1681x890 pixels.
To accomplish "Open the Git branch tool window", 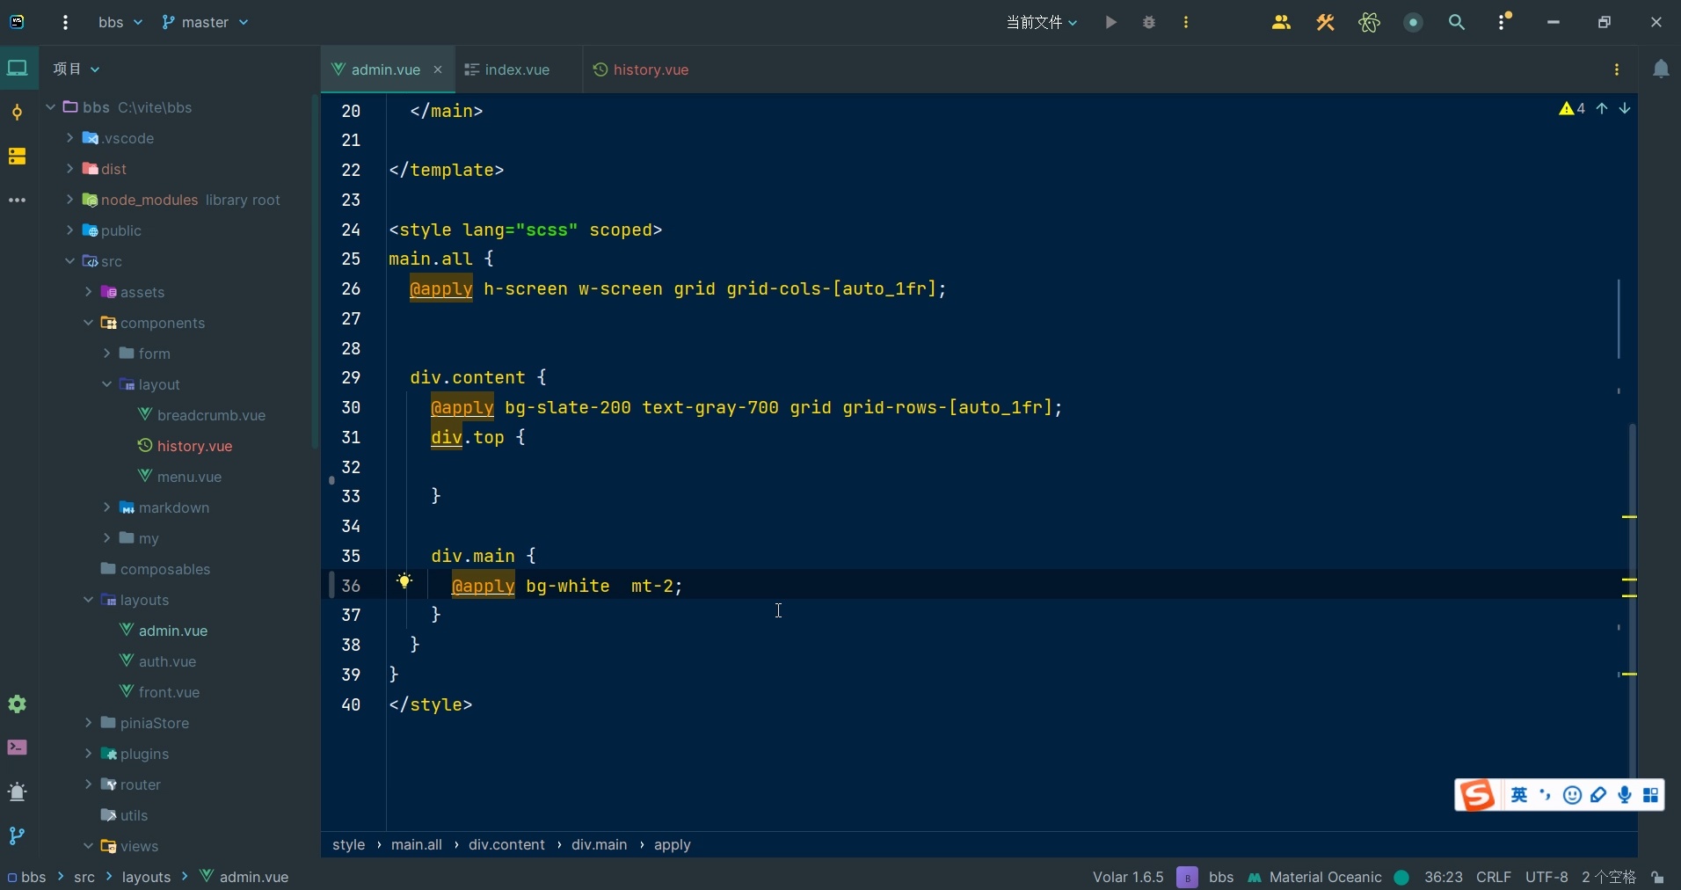I will 17,835.
